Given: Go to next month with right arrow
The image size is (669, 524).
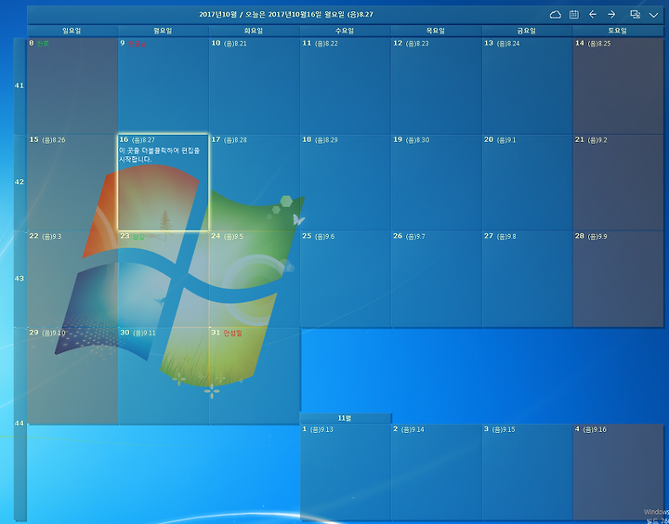Looking at the screenshot, I should 611,15.
